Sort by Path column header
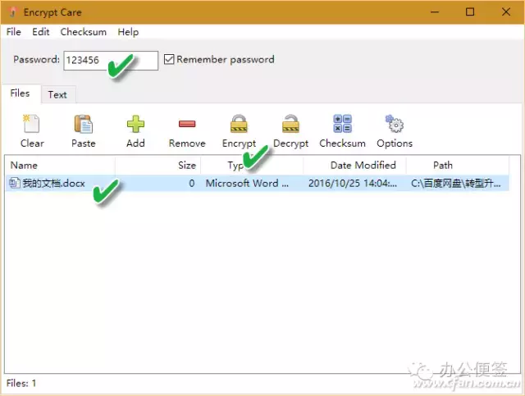 pyautogui.click(x=458, y=165)
